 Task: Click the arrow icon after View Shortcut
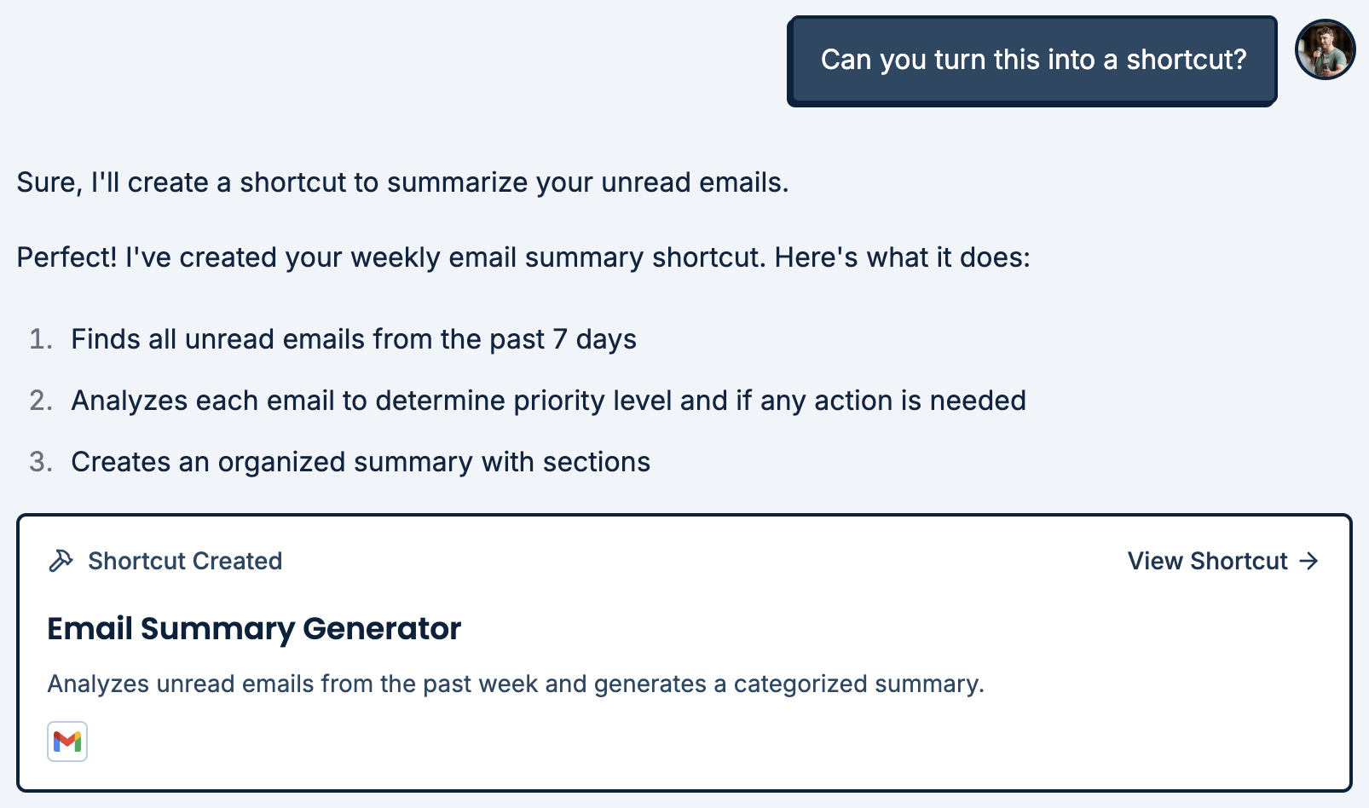click(x=1308, y=561)
